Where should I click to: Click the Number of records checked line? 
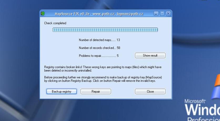[x=99, y=48]
